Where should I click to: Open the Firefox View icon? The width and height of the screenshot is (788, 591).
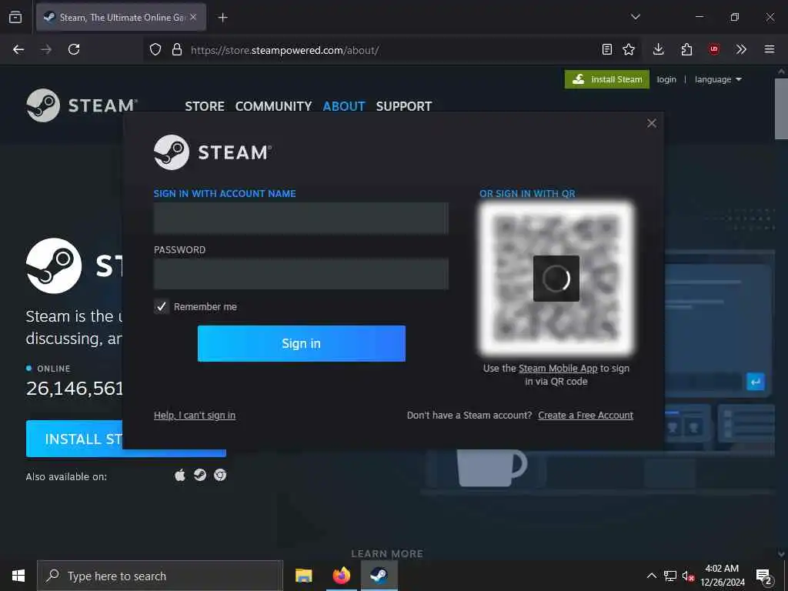[15, 17]
